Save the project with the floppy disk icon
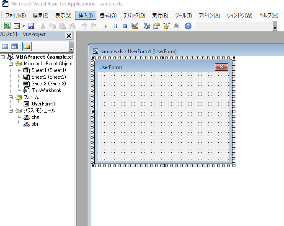 click(x=31, y=26)
